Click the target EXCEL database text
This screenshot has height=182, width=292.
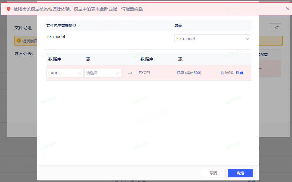(145, 73)
